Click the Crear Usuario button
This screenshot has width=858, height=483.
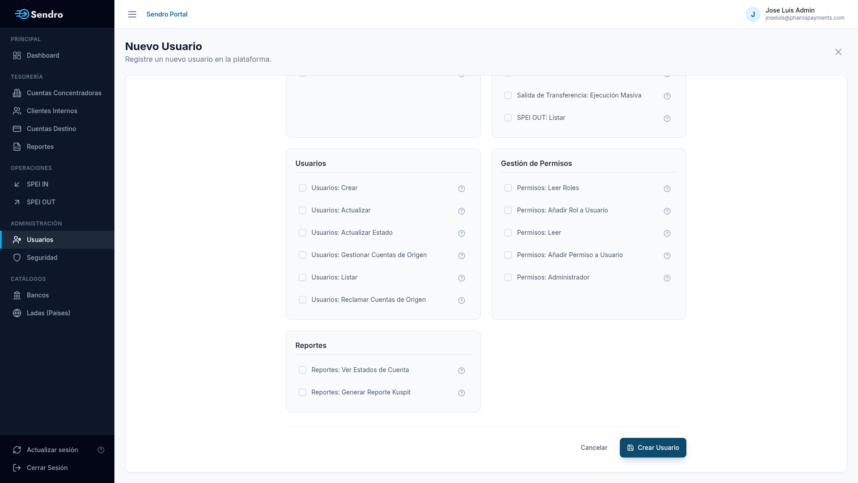point(653,448)
